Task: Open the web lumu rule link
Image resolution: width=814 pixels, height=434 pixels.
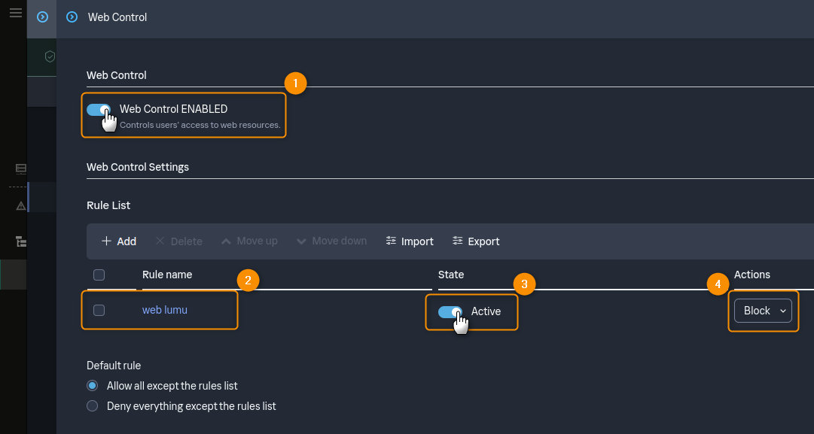Action: (164, 310)
